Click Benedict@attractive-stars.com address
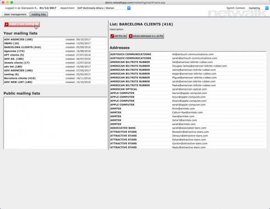Viewport: 270px width, 209px height. click(190, 132)
